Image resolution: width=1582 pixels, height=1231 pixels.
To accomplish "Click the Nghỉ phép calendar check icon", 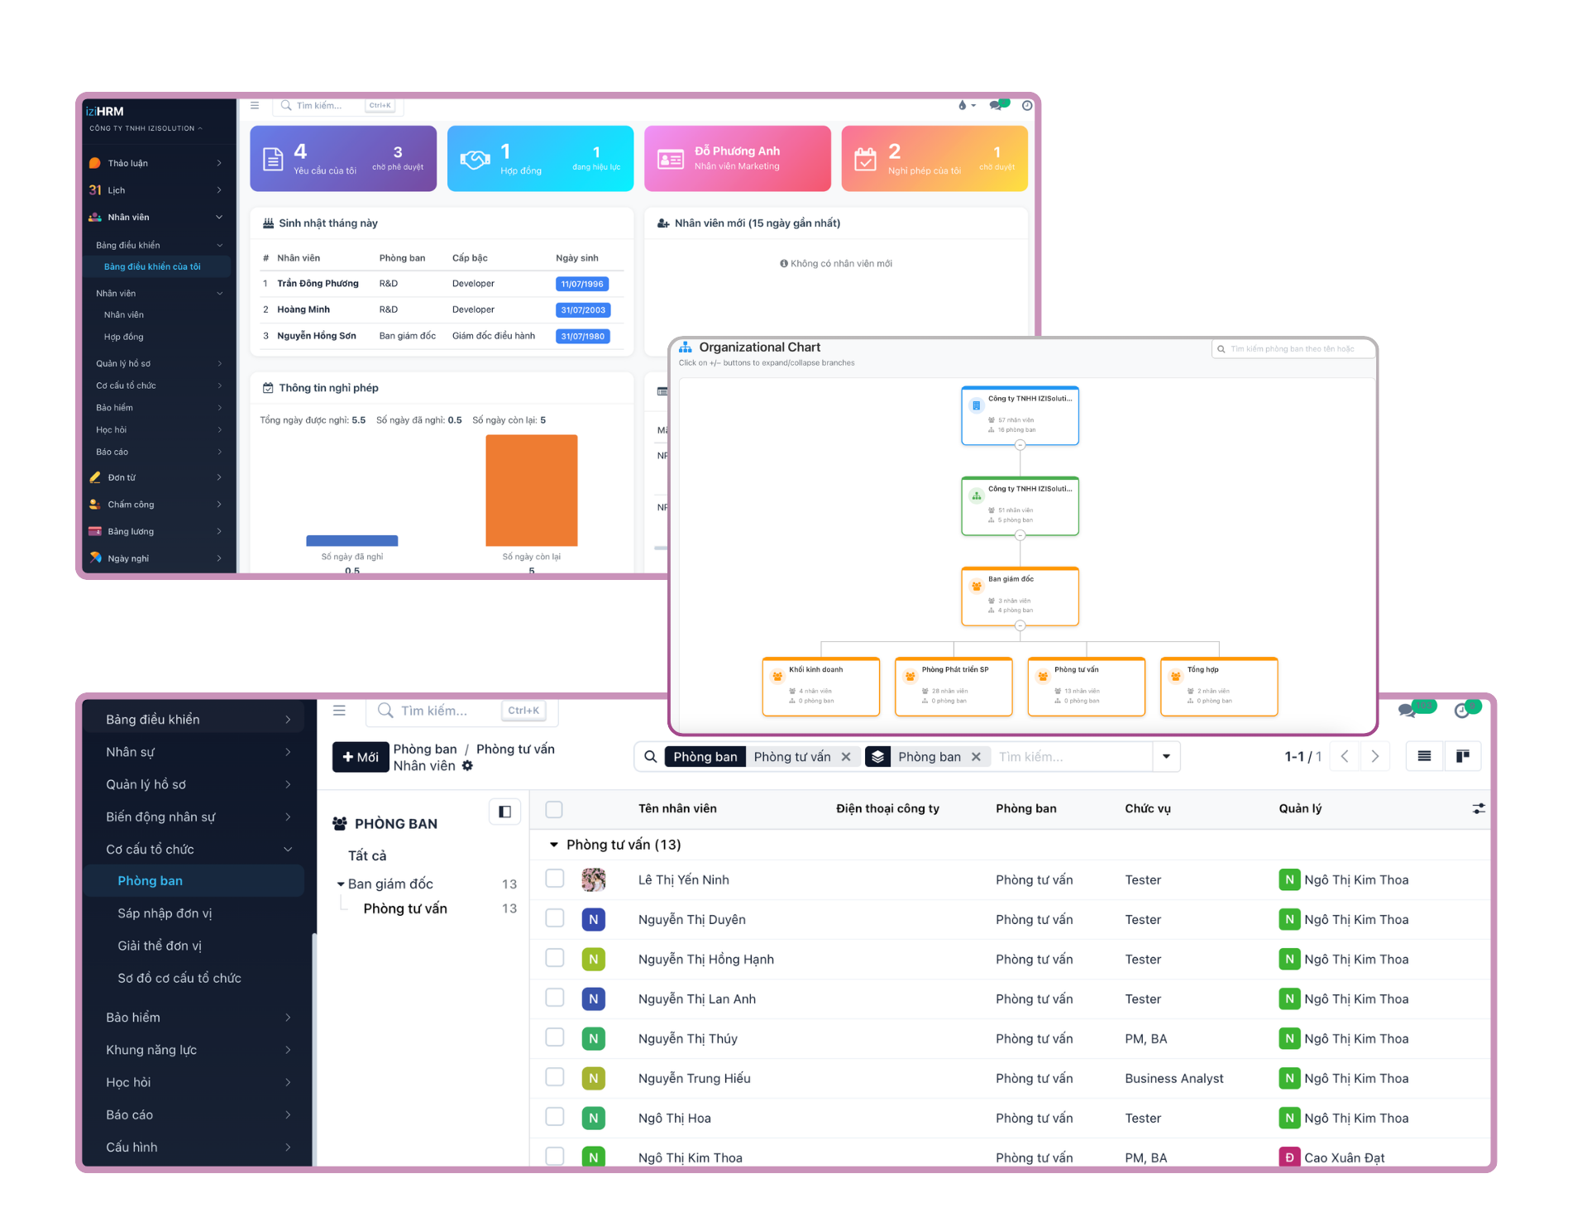I will click(865, 159).
